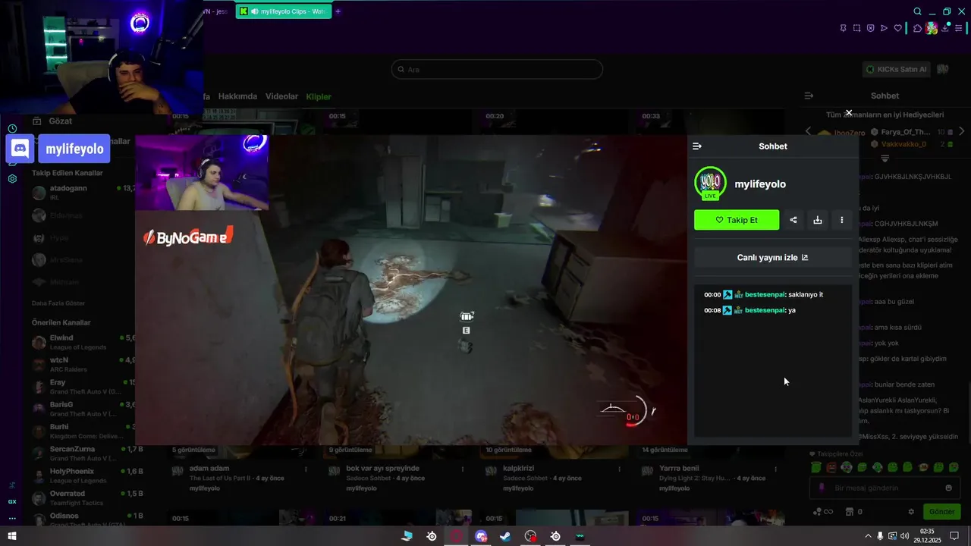This screenshot has width=971, height=546.
Task: Select atadogann in followed channels
Action: (x=83, y=192)
